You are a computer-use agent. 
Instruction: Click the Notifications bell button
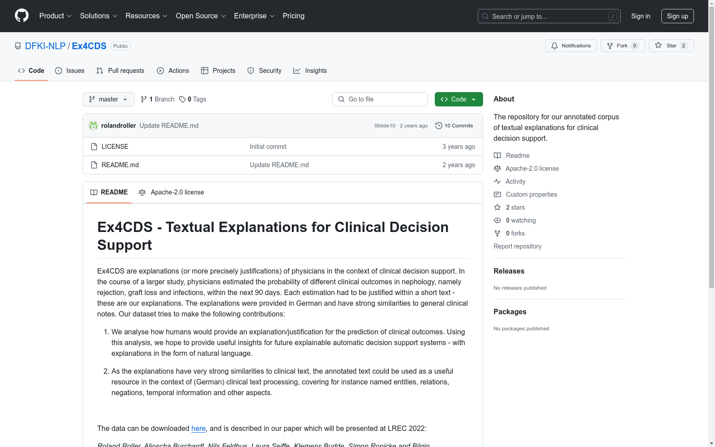coord(571,46)
